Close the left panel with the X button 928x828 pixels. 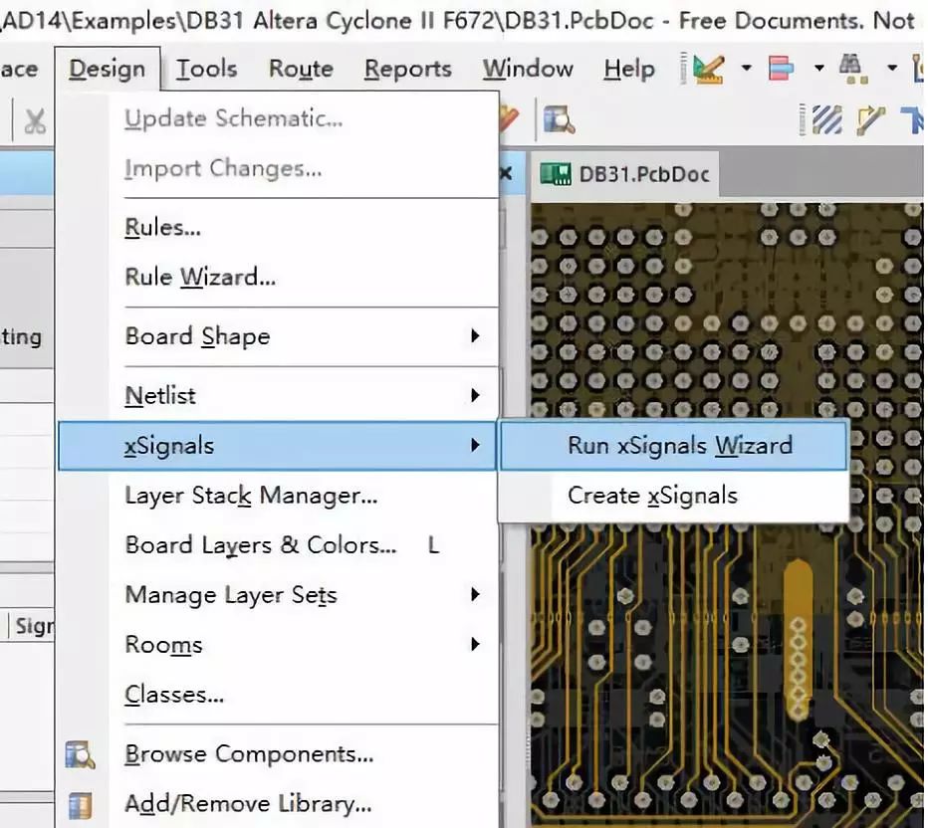(506, 173)
